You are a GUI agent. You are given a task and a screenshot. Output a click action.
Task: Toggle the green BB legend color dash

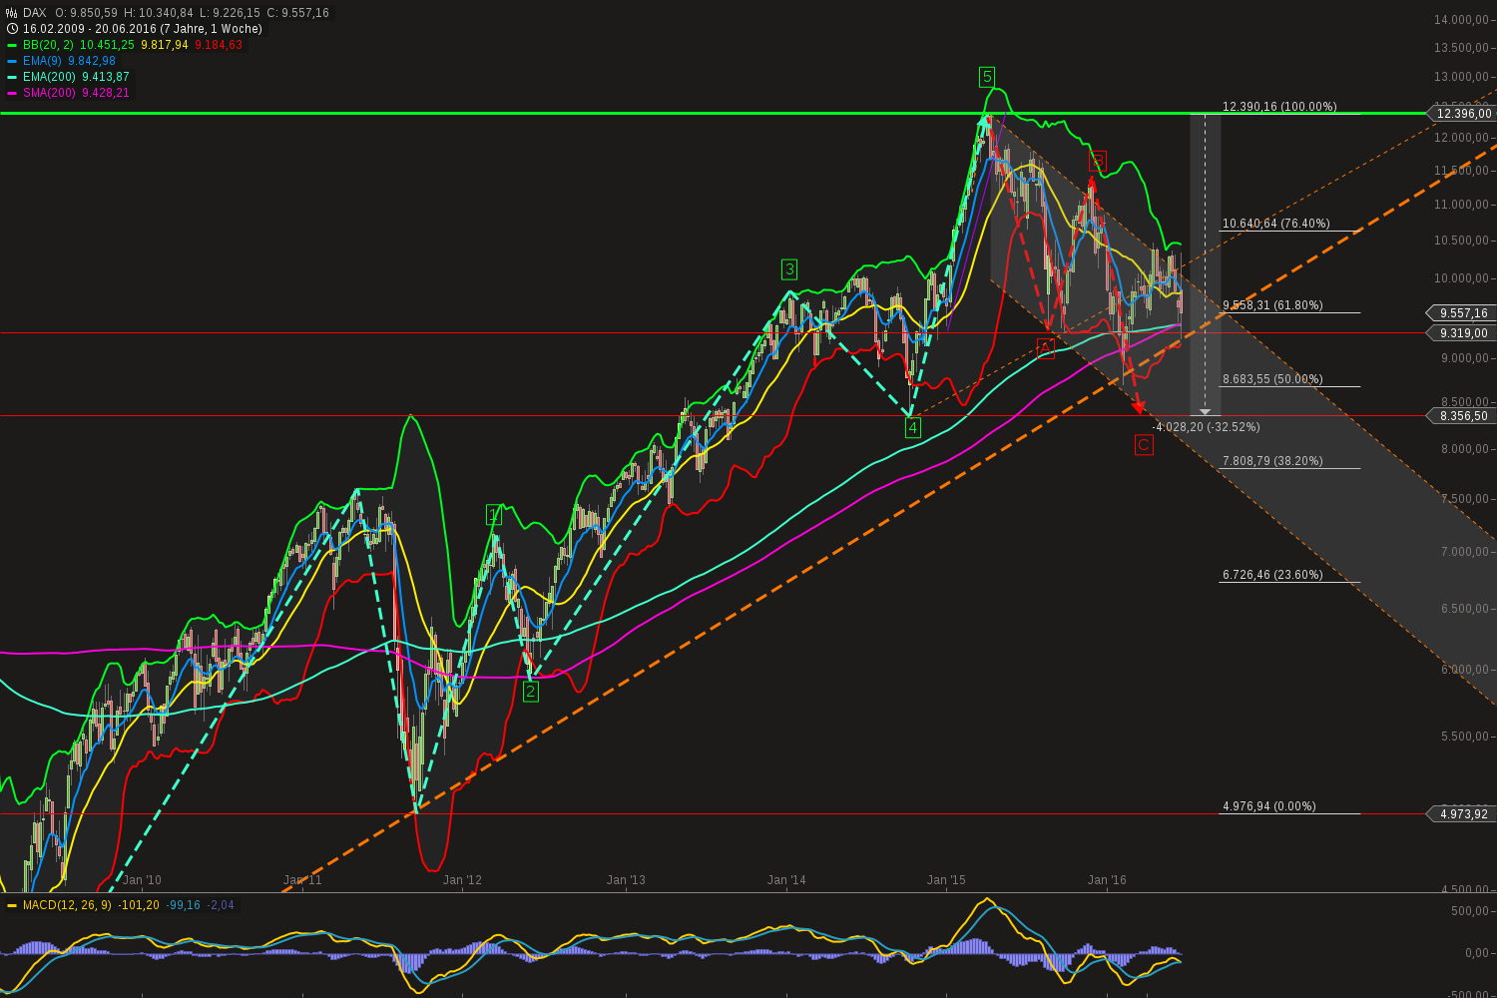pyautogui.click(x=11, y=45)
